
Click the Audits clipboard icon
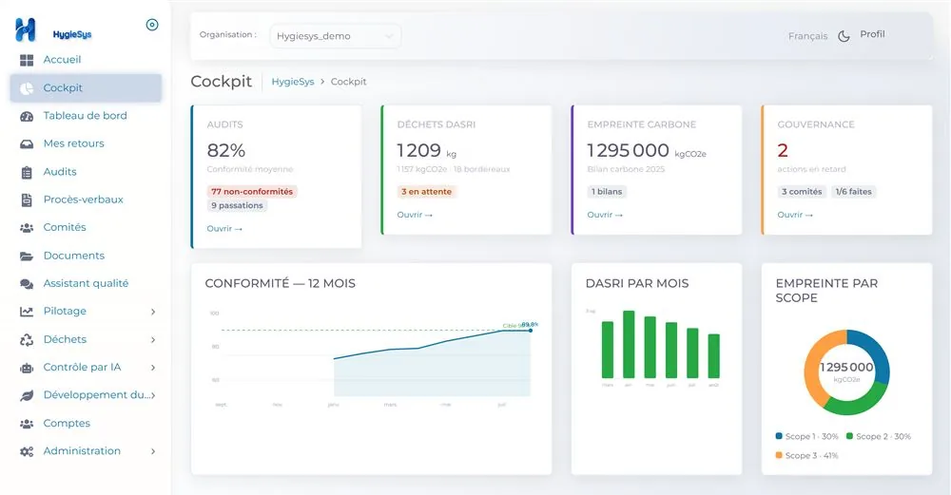click(x=27, y=173)
